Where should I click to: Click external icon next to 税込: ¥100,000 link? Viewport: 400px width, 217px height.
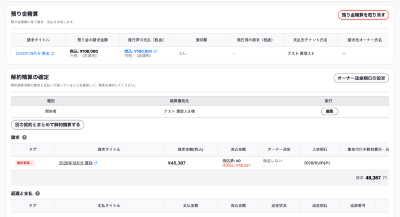pos(155,51)
